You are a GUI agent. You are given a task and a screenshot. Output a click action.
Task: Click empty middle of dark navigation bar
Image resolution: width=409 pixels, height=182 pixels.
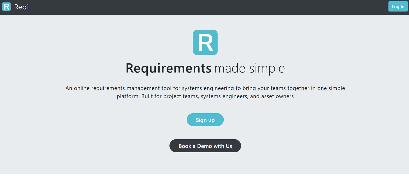click(x=204, y=7)
